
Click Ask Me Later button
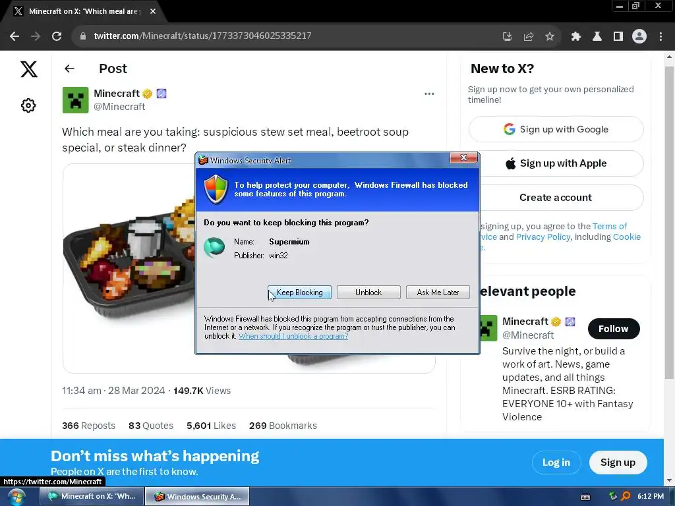pyautogui.click(x=438, y=292)
